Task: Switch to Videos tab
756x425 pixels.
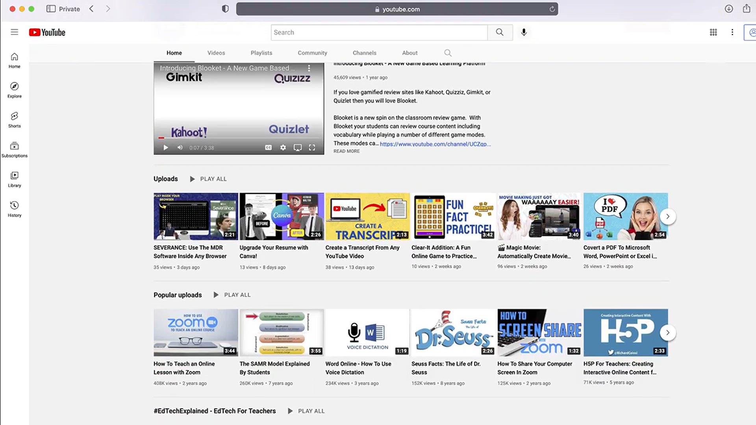Action: (x=216, y=53)
